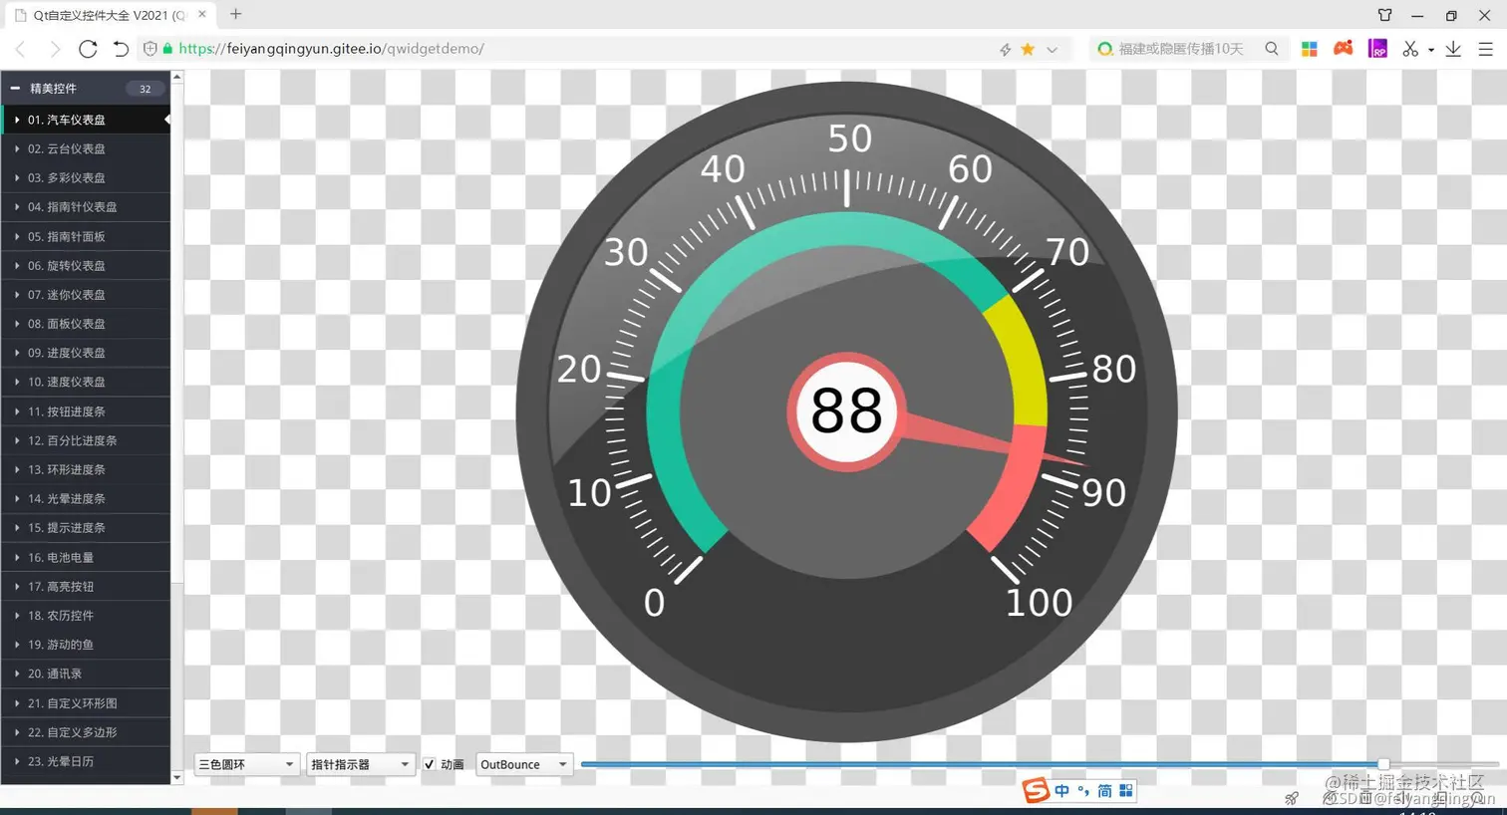This screenshot has width=1507, height=815.
Task: Click the browser forward arrow
Action: pos(55,49)
